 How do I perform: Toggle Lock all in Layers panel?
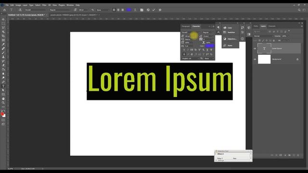click(x=274, y=40)
